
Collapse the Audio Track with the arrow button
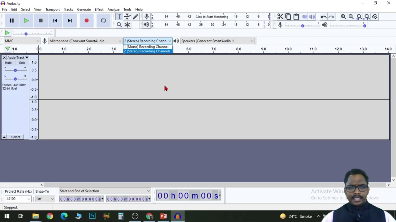click(4, 137)
